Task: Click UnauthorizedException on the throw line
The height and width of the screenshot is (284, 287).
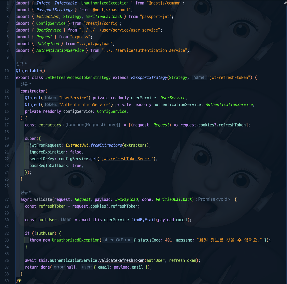Action: click(76, 240)
